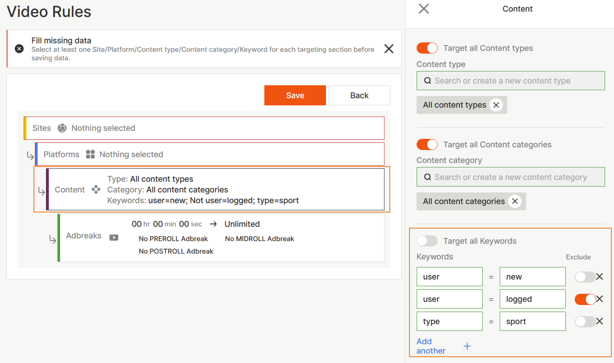This screenshot has height=363, width=614.
Task: Dismiss the Fill missing data alert
Action: point(388,49)
